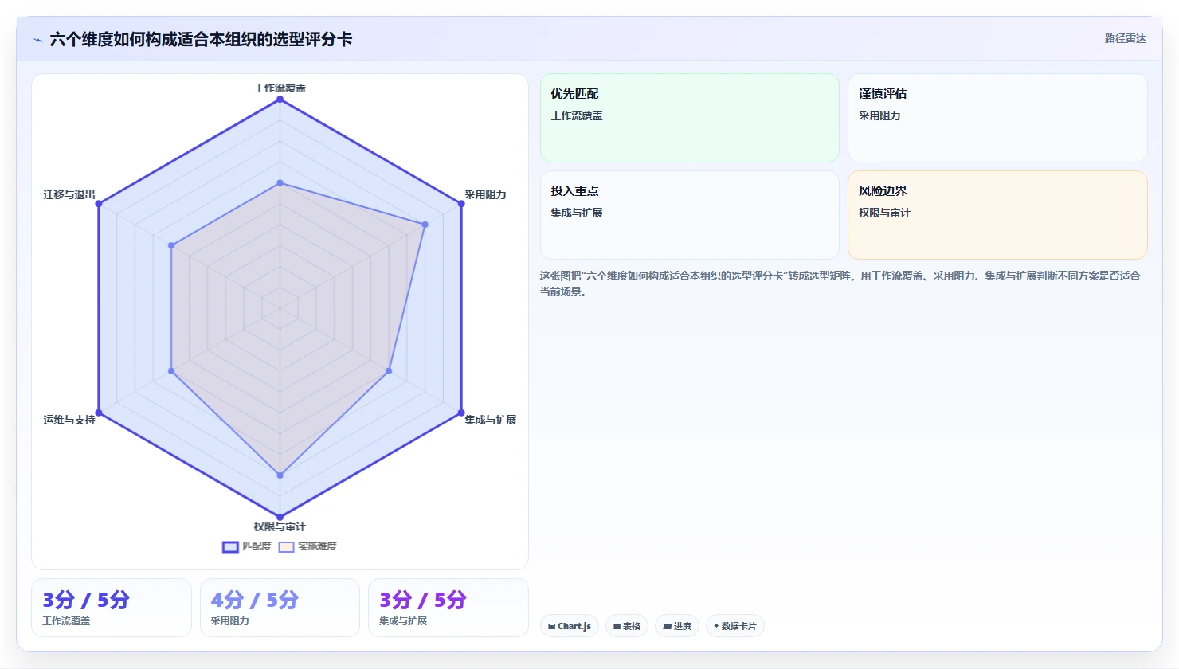The image size is (1179, 669).
Task: Click the outer data point at 权限与审计
Action: (280, 517)
